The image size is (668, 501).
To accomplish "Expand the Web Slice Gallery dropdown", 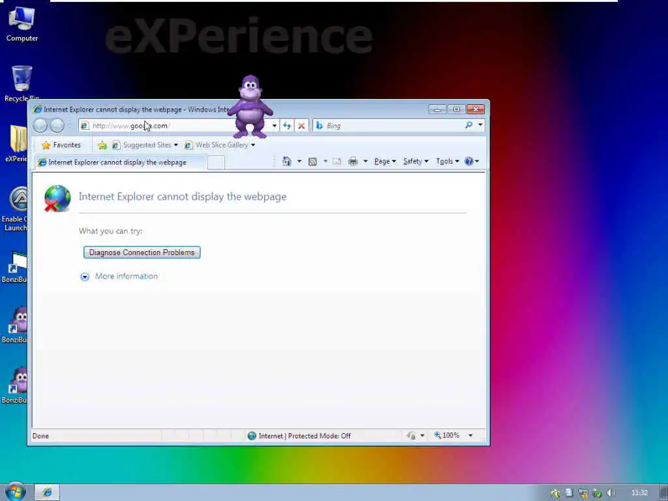I will [x=253, y=145].
